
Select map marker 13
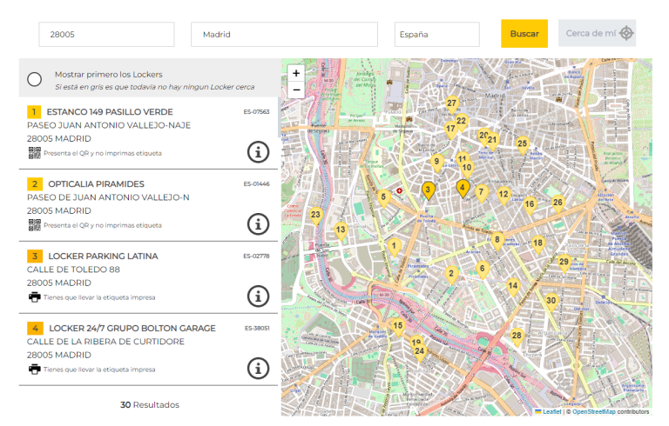click(341, 231)
